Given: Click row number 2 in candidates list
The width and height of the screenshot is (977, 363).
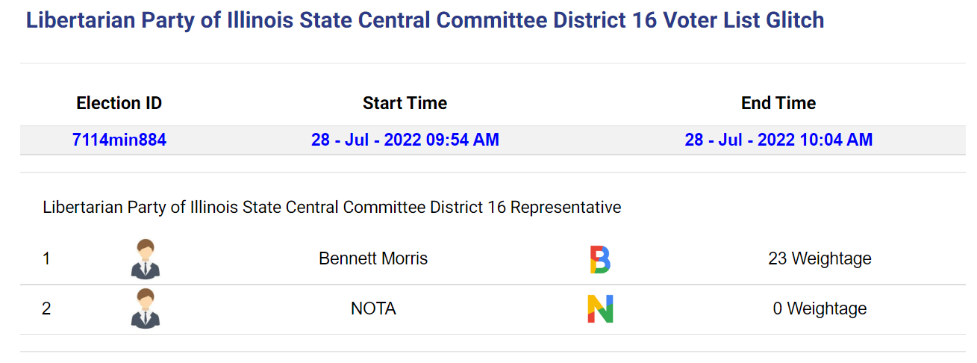Looking at the screenshot, I should 46,308.
